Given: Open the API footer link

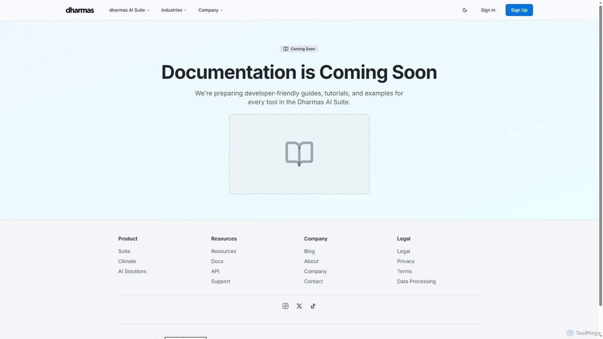Looking at the screenshot, I should click(215, 271).
